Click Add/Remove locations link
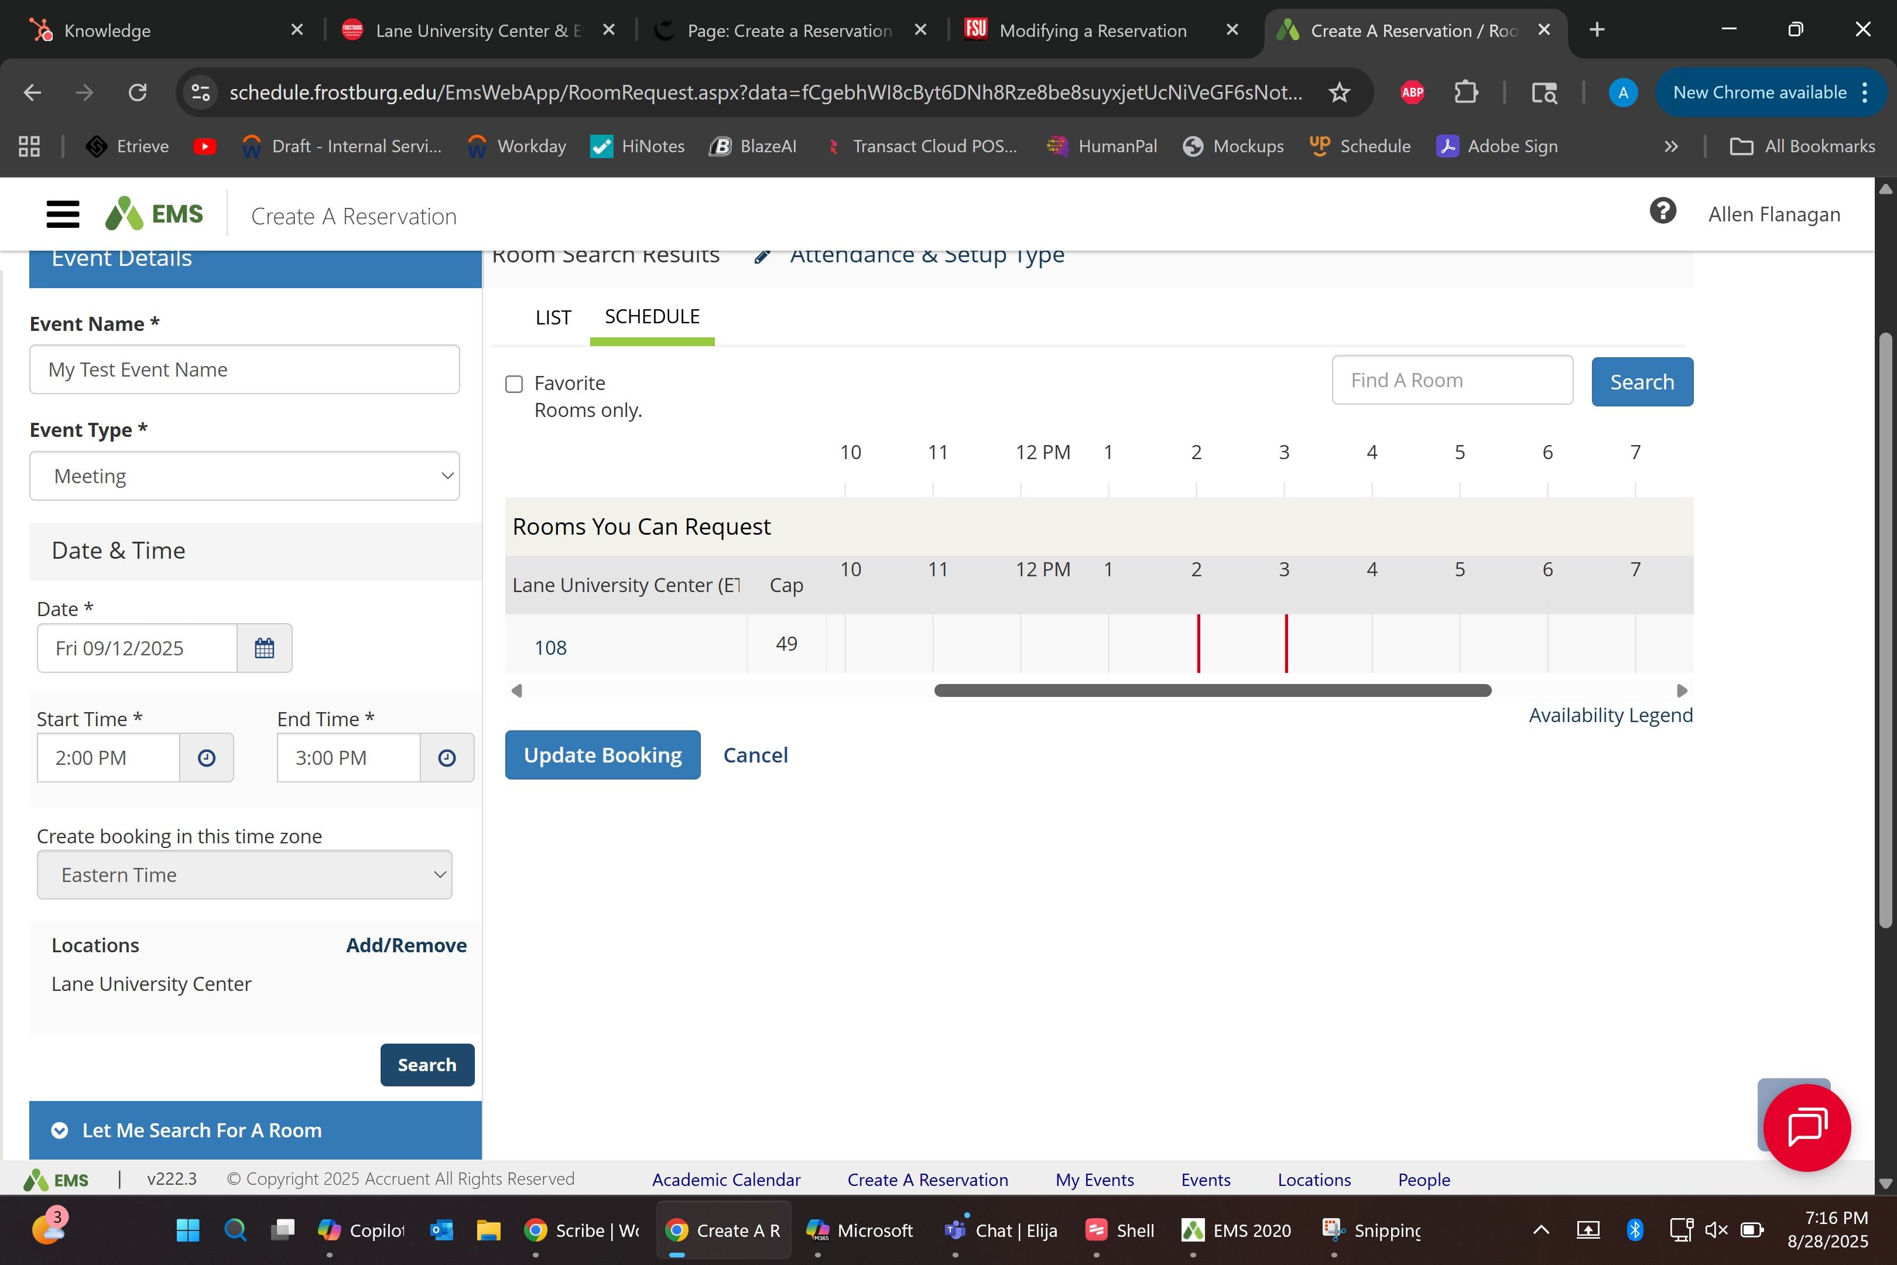 (x=406, y=945)
